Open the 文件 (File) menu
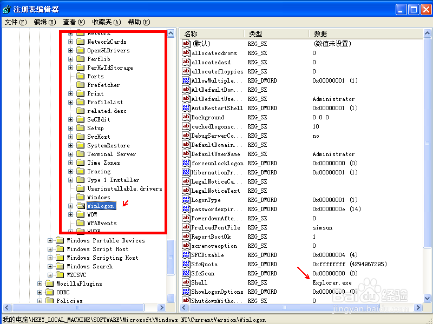This screenshot has width=433, height=324. tap(16, 22)
